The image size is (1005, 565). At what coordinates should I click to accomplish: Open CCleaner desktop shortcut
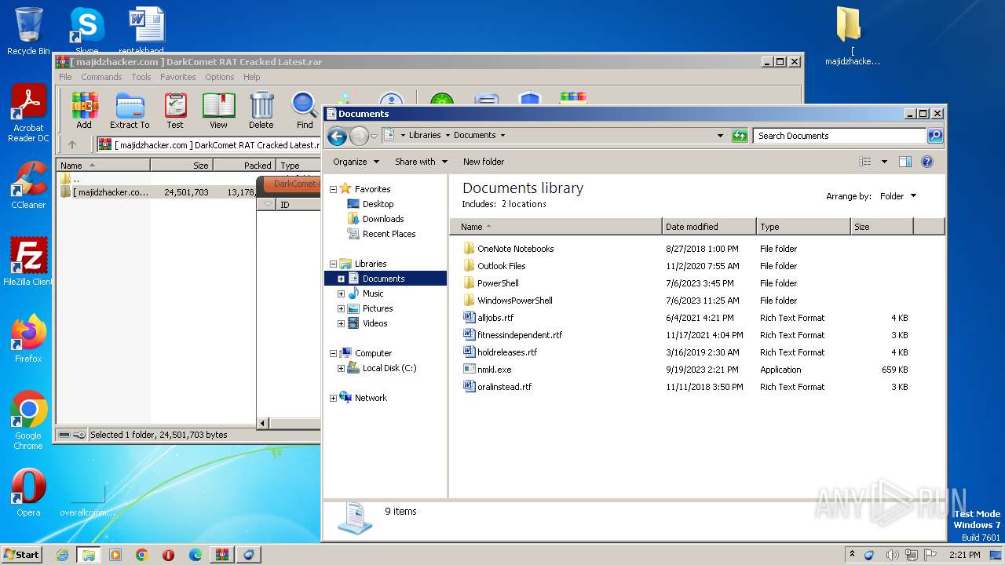point(28,185)
